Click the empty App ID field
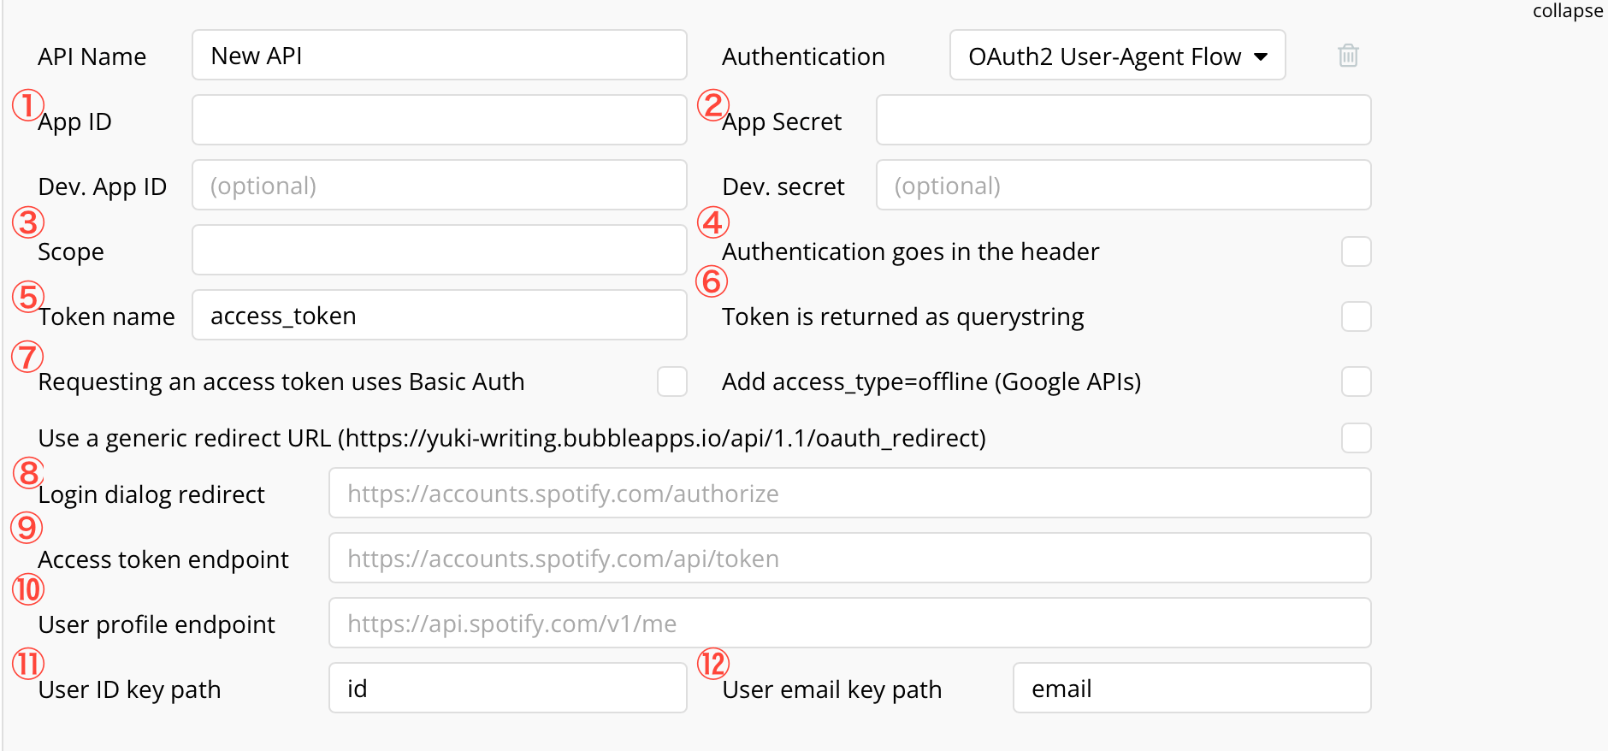The image size is (1608, 751). (x=439, y=120)
